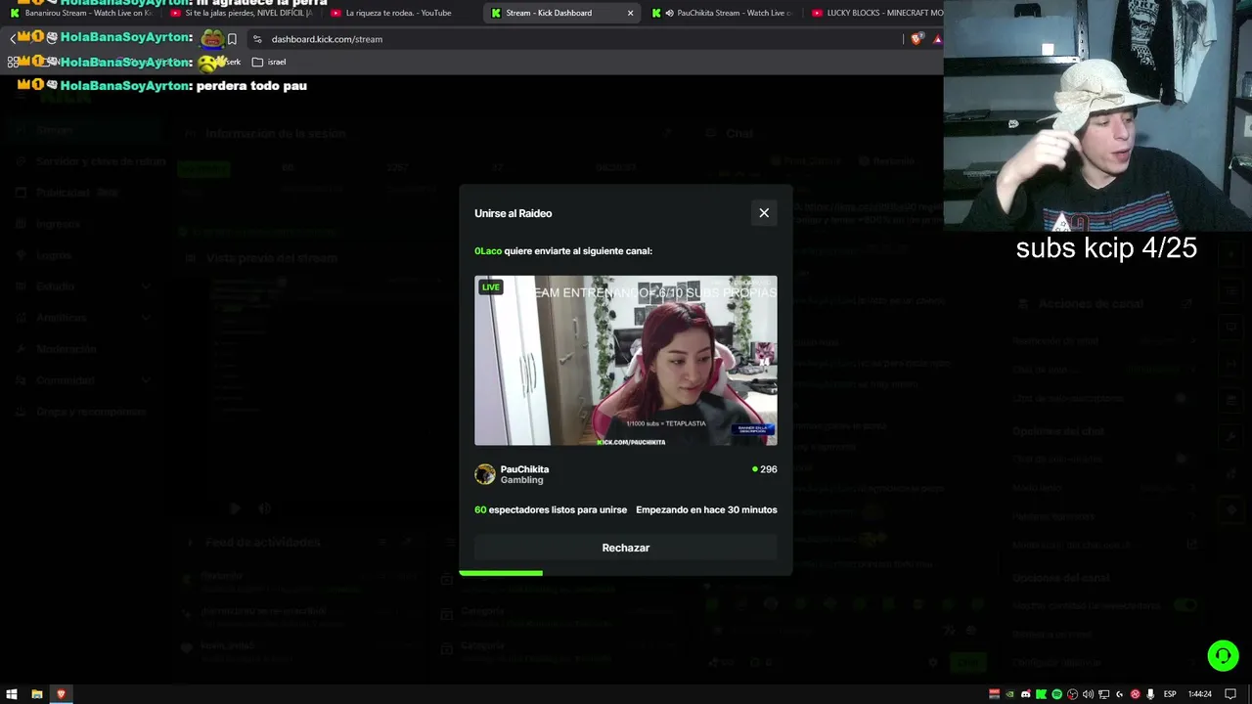1252x704 pixels.
Task: Open Ingresos in the dashboard sidebar
Action: coord(59,224)
